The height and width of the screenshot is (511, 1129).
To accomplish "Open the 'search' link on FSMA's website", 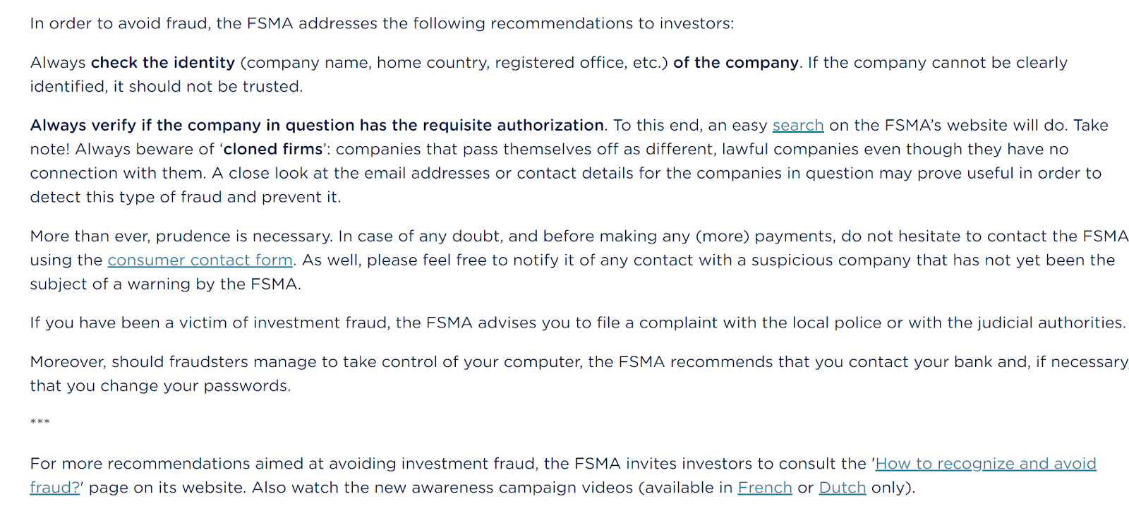I will 797,126.
